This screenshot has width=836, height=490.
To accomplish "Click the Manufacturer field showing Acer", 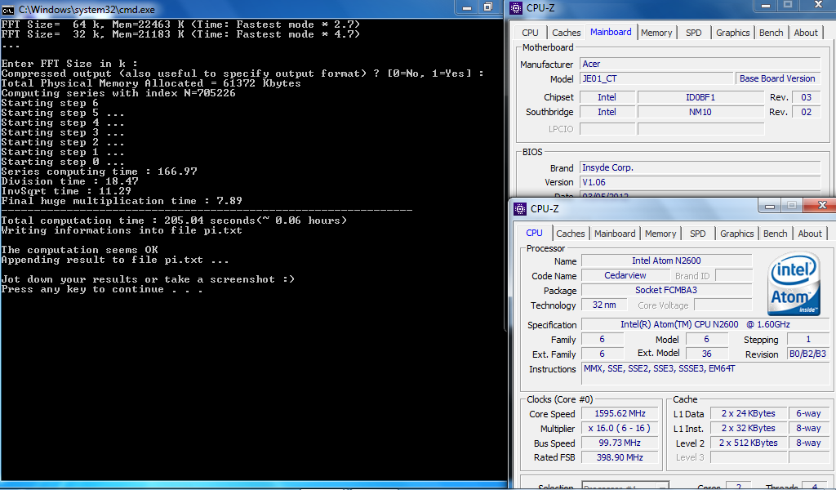I will 700,64.
